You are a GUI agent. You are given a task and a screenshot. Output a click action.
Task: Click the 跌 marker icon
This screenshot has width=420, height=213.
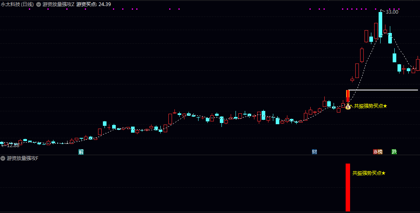tap(394, 152)
